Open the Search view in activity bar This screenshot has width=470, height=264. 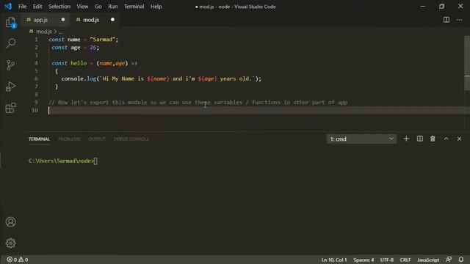pyautogui.click(x=10, y=43)
